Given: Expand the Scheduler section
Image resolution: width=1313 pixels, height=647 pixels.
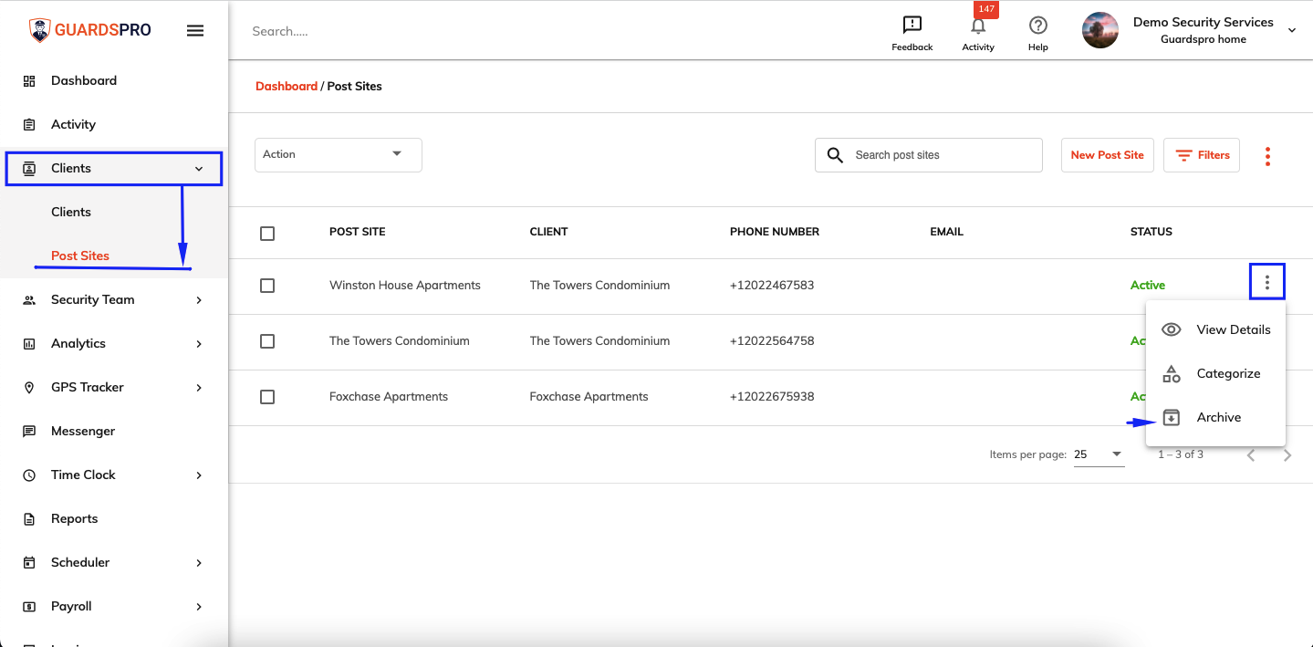Looking at the screenshot, I should tap(114, 562).
